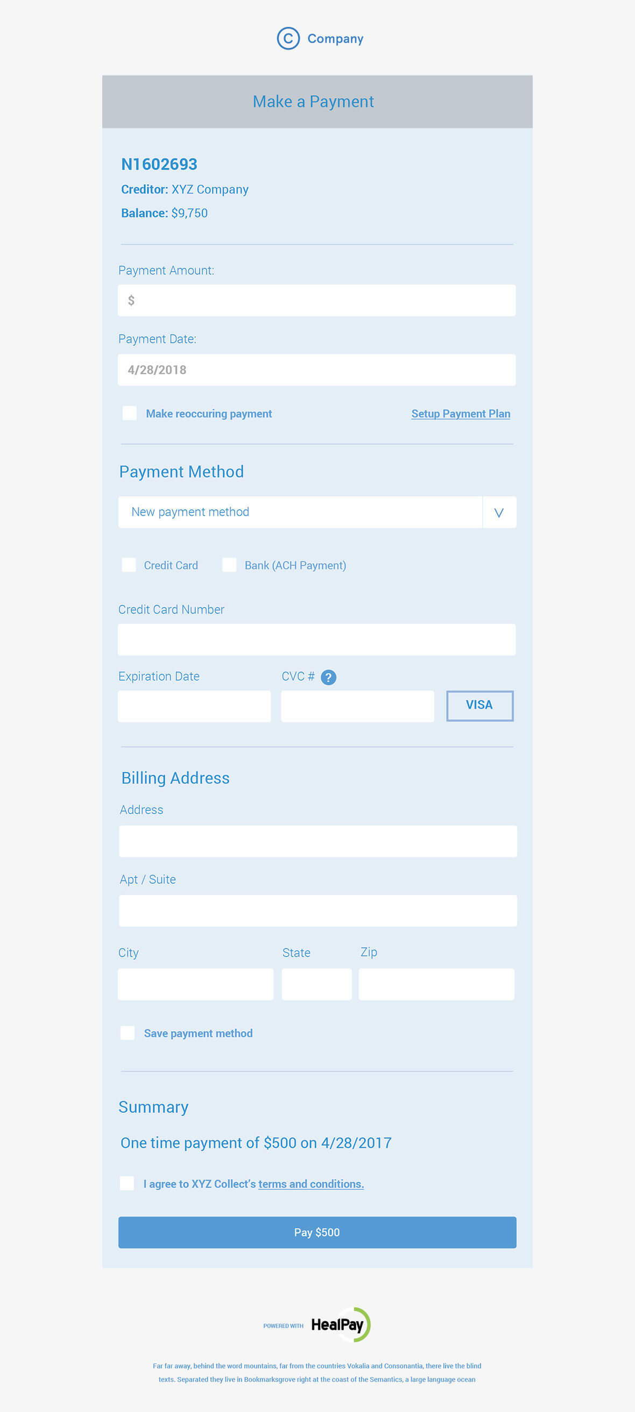Image resolution: width=635 pixels, height=1412 pixels.
Task: Agree to terms and conditions checkbox
Action: tap(126, 1183)
